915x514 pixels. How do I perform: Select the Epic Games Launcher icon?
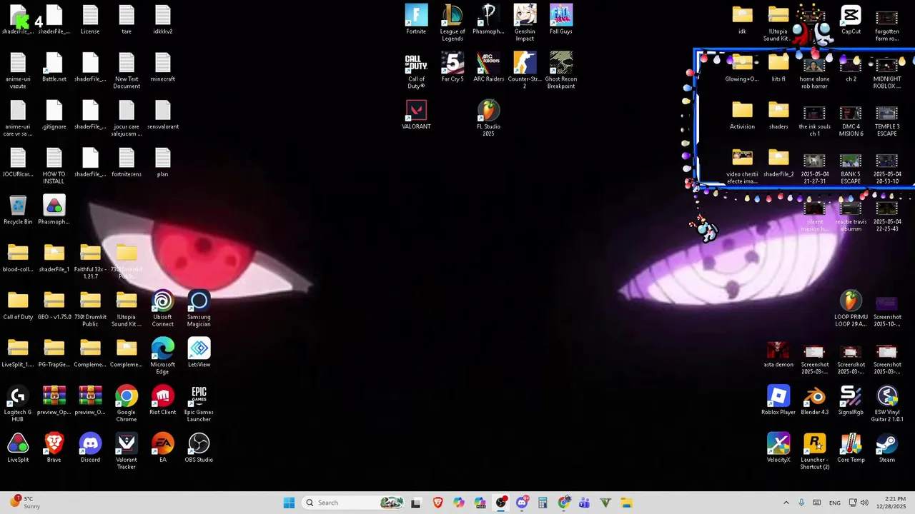pyautogui.click(x=199, y=404)
